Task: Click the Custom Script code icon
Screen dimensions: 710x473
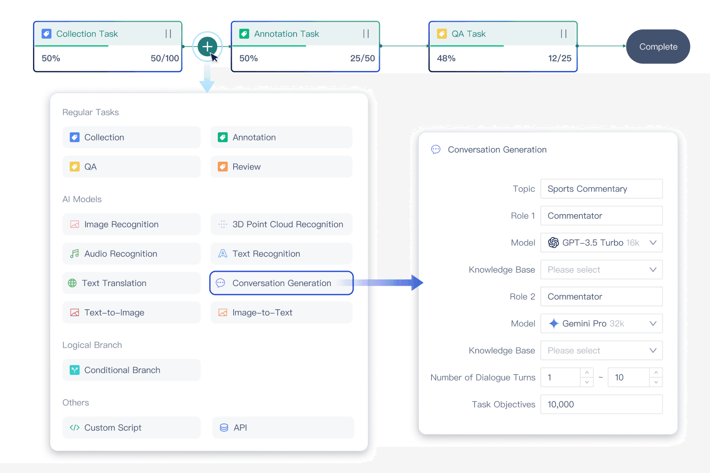Action: (75, 428)
